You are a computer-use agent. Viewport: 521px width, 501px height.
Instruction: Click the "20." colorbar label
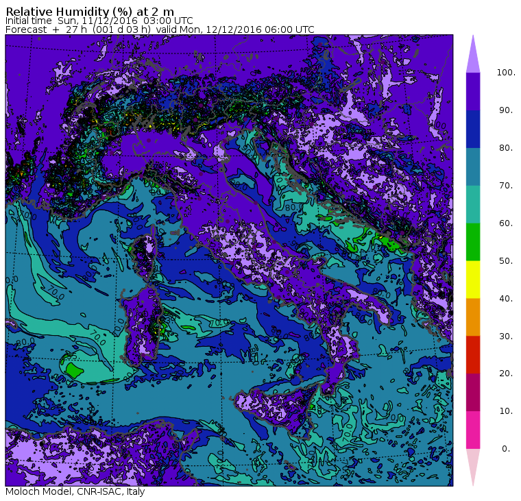506,374
